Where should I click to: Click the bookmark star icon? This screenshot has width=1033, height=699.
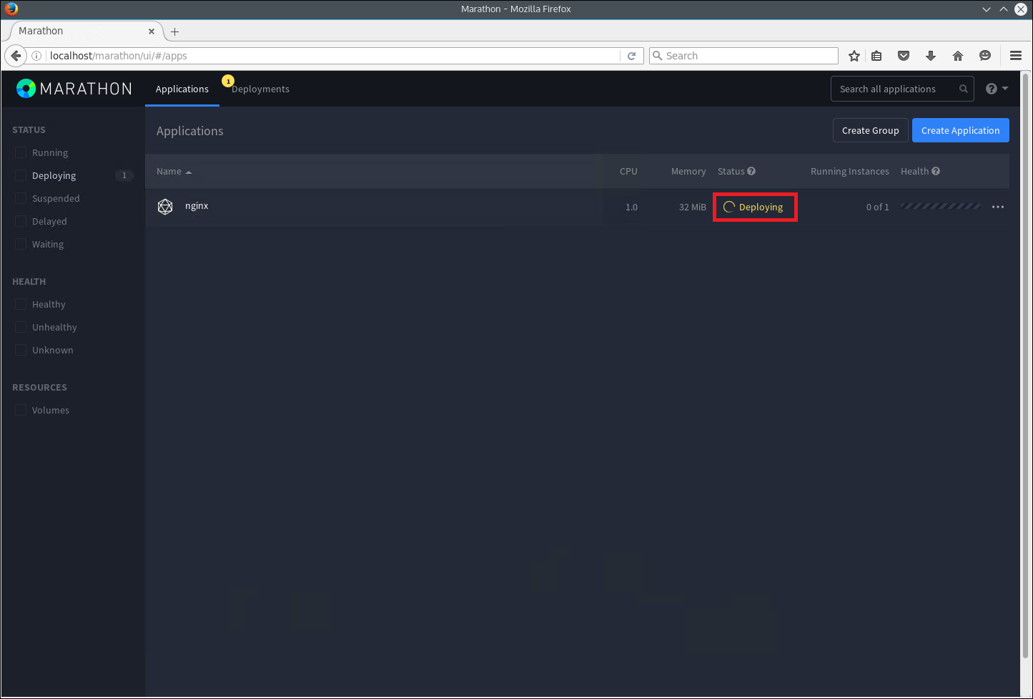coord(854,56)
